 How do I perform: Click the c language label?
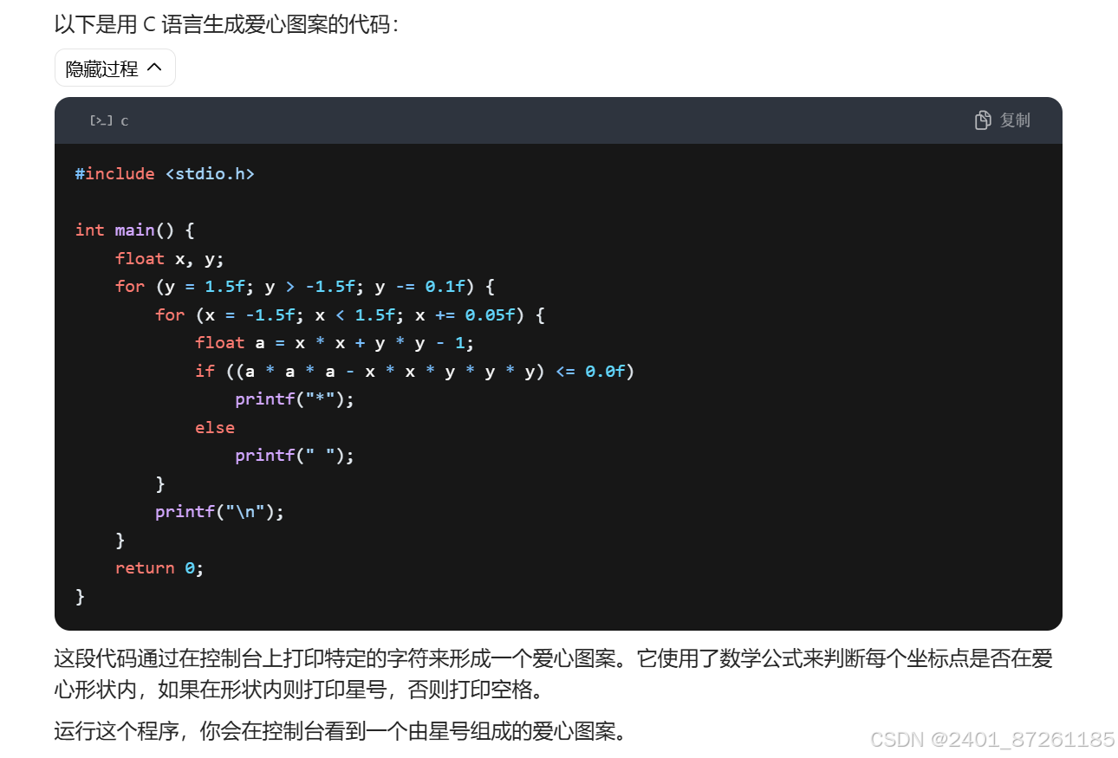[x=124, y=121]
